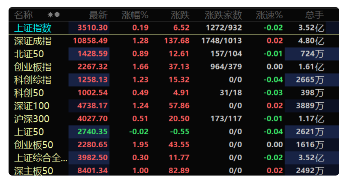Select the 沪深300 row name
This screenshot has width=347, height=180.
click(32, 119)
